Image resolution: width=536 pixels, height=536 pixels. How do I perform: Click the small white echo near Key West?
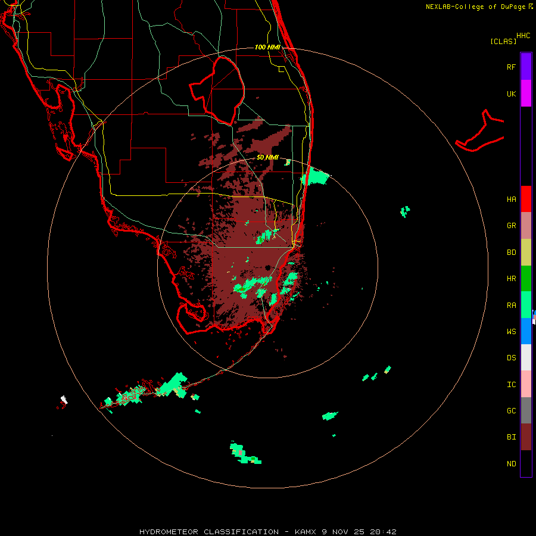pyautogui.click(x=64, y=400)
